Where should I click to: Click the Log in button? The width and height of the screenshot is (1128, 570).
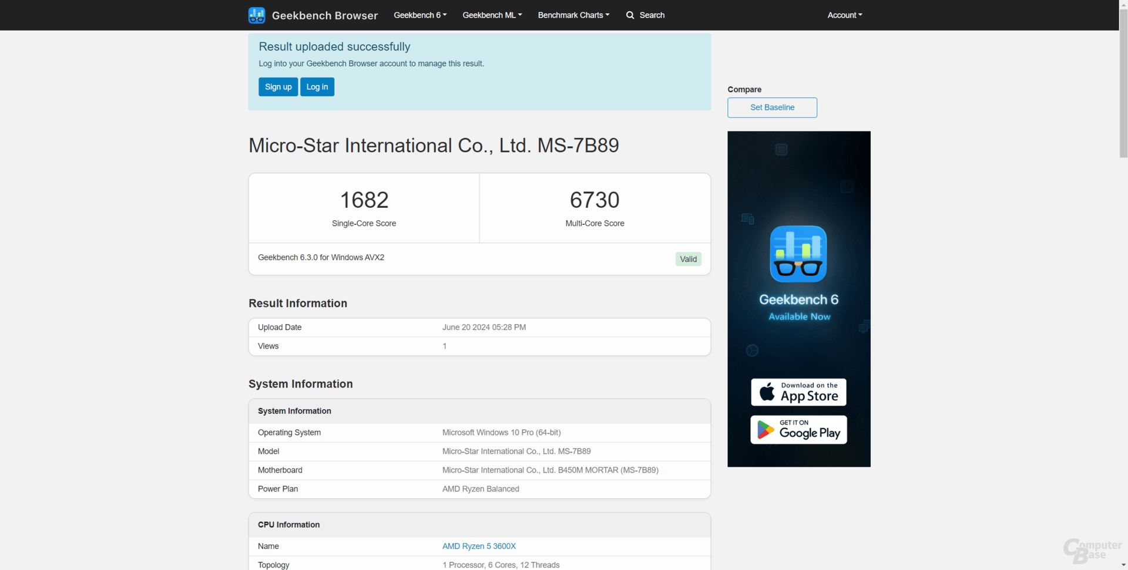(x=317, y=87)
